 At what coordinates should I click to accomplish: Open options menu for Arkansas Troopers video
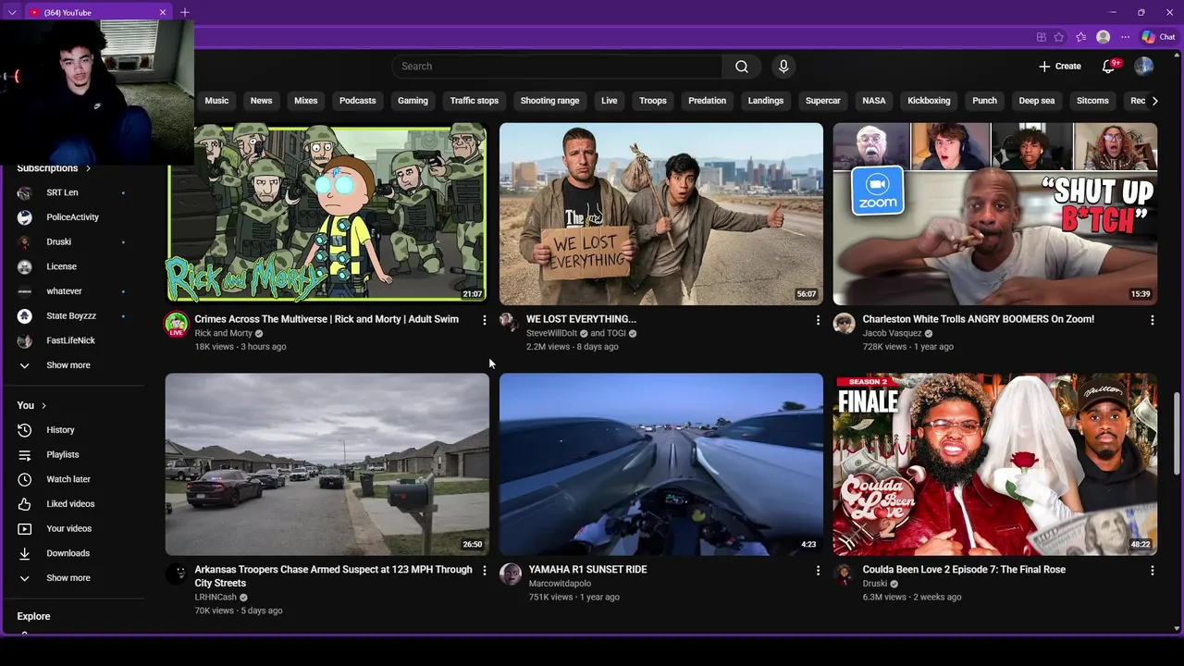click(484, 571)
